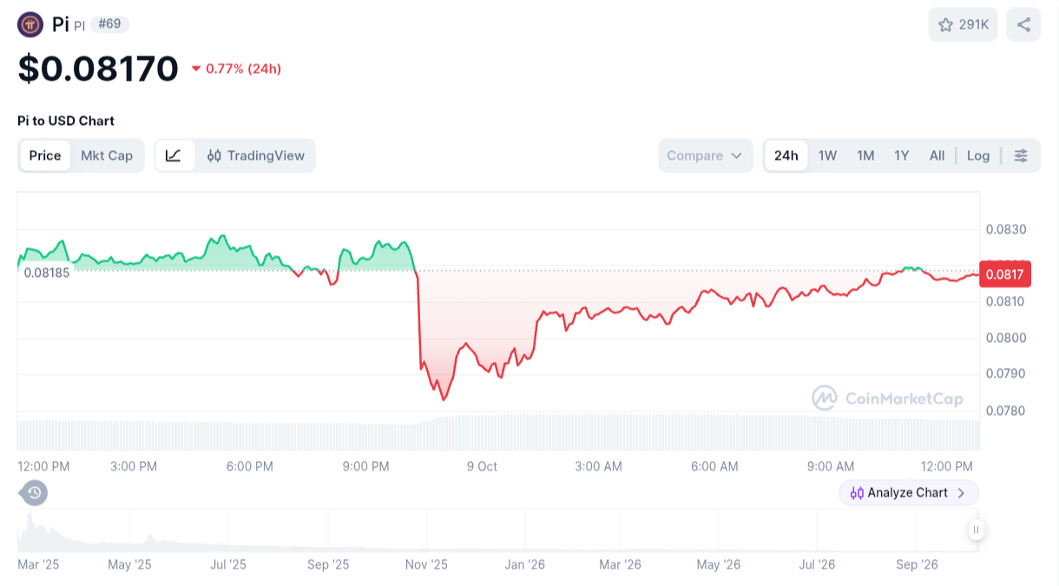Click the 0.0830 y-axis price label
Screen dimensions: 1059x586
[1006, 230]
